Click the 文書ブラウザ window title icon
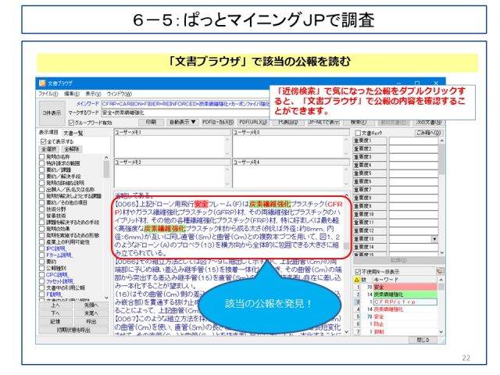The width and height of the screenshot is (500, 375). 42,84
